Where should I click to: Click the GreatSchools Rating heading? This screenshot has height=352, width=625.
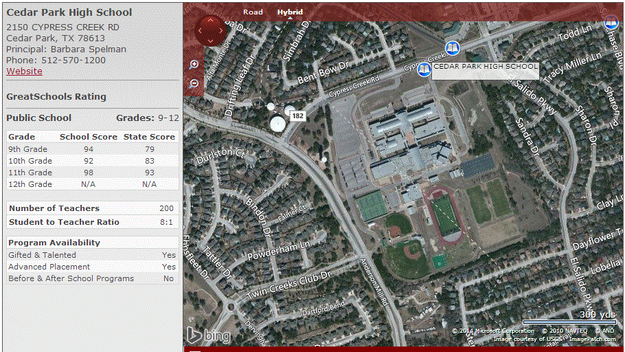coord(56,96)
